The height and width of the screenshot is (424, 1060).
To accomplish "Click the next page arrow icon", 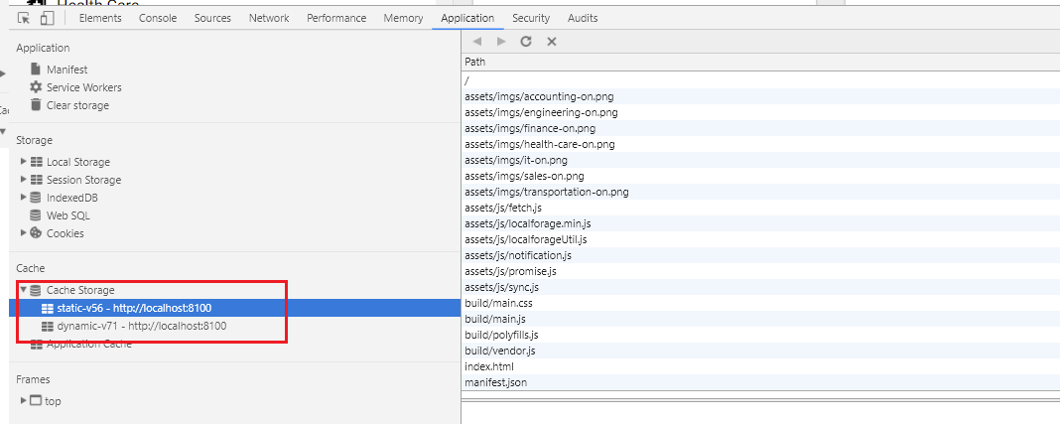I will point(501,42).
